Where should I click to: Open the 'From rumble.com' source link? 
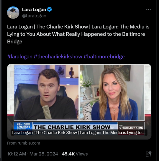(x=23, y=143)
